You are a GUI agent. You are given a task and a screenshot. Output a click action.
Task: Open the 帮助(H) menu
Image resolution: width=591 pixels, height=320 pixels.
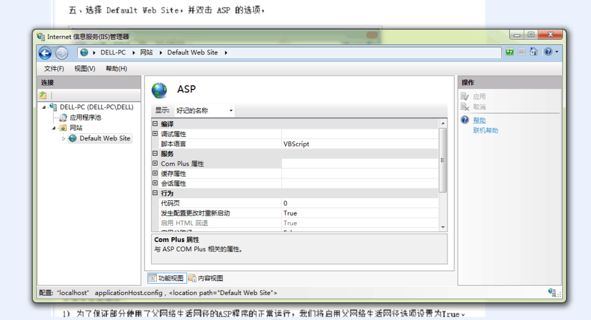117,68
